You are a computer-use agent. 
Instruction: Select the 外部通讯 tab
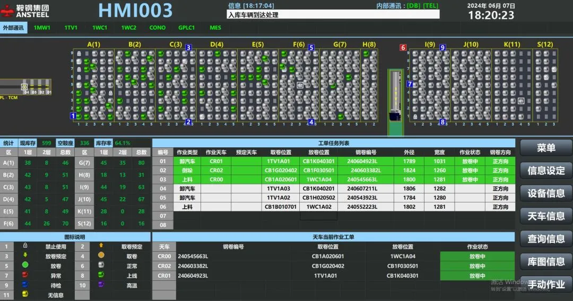[13, 28]
